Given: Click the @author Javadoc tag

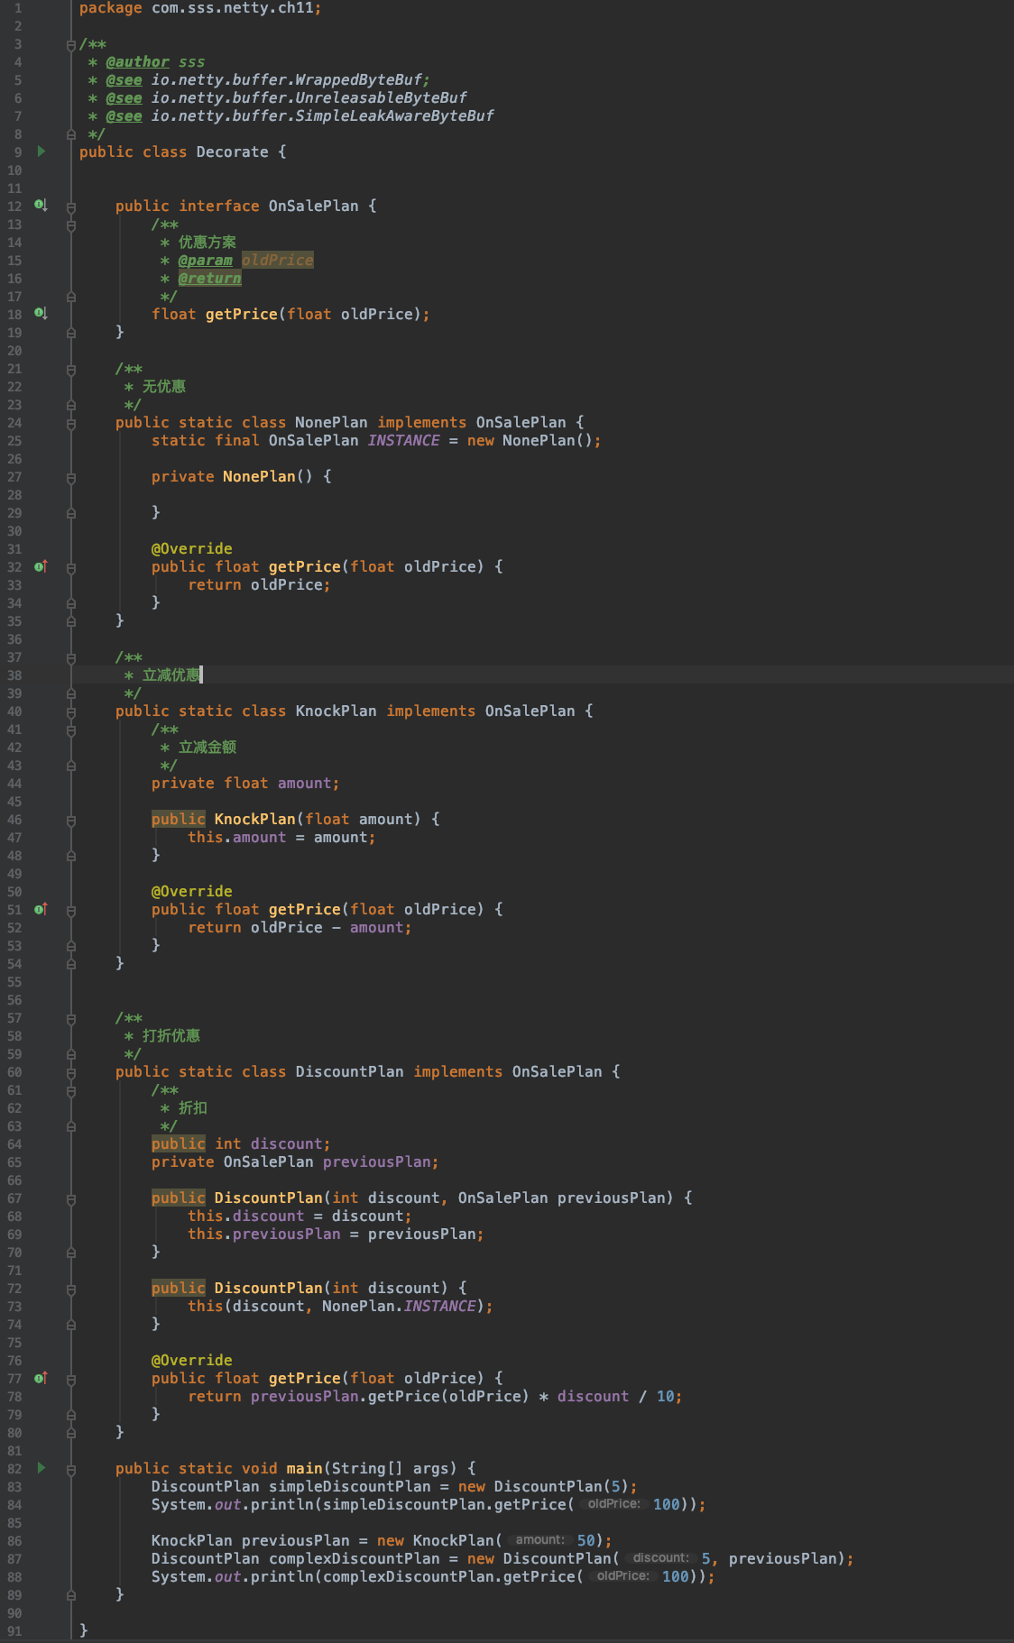Looking at the screenshot, I should [137, 61].
